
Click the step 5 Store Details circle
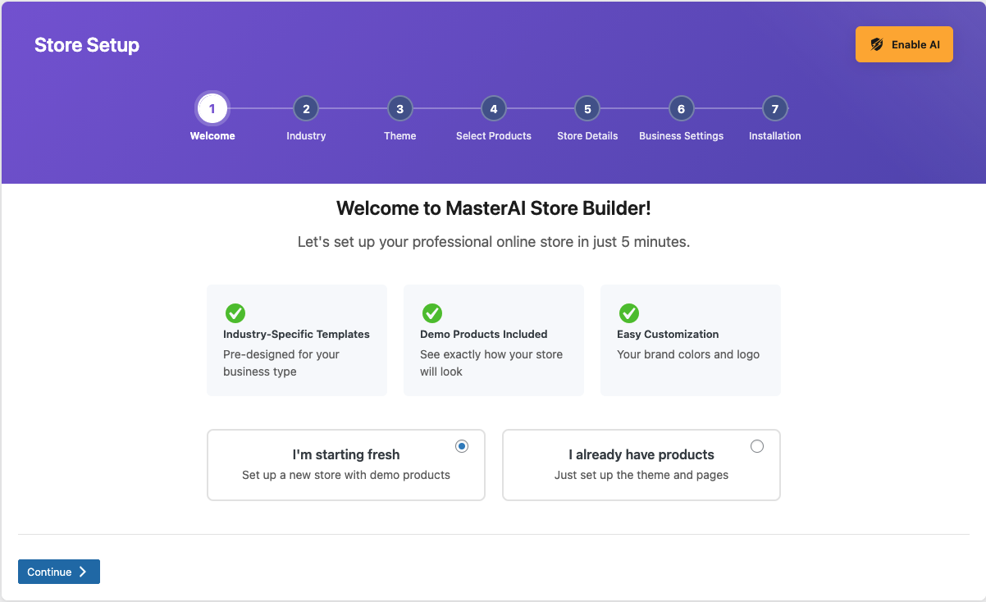click(587, 107)
